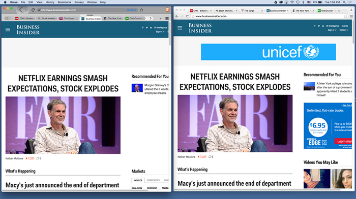Click the Spotlight search icon in menu bar
This screenshot has width=356, height=199.
pyautogui.click(x=344, y=2)
